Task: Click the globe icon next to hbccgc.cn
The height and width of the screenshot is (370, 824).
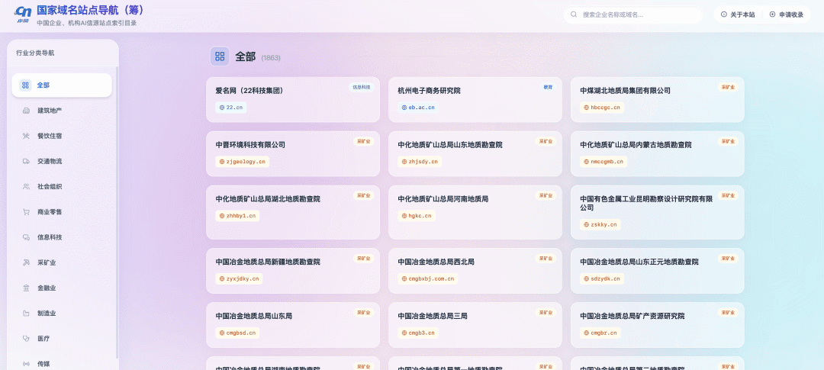Action: 587,108
